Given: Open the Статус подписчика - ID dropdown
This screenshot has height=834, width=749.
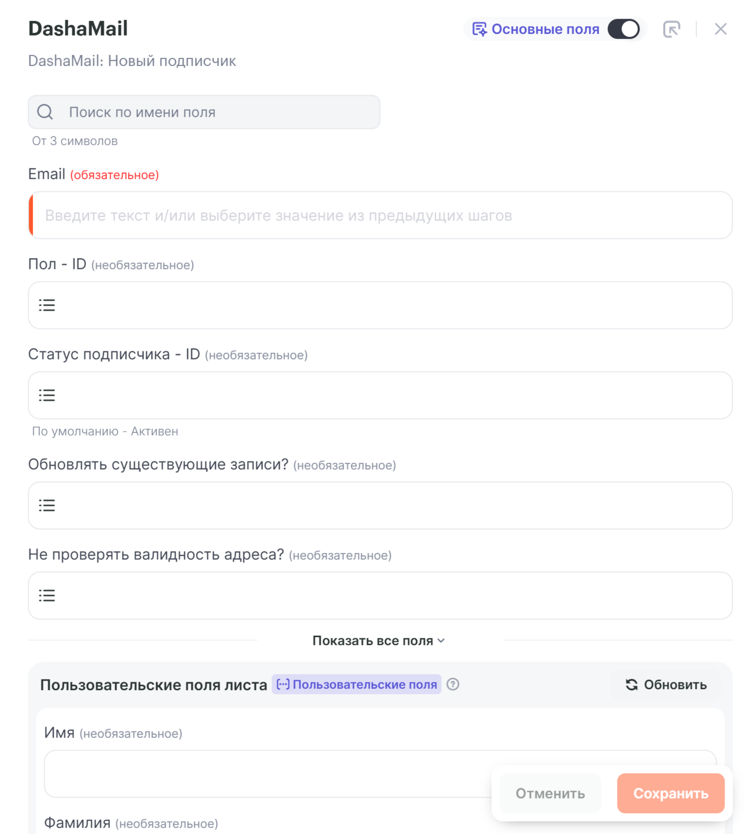Looking at the screenshot, I should 381,395.
